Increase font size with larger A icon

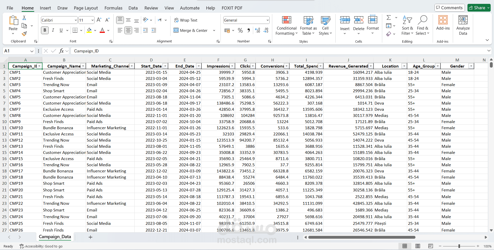point(99,20)
